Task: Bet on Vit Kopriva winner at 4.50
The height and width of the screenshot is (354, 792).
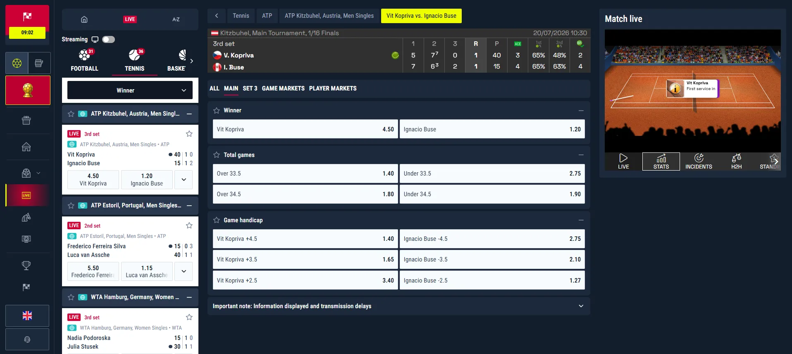Action: [x=305, y=129]
